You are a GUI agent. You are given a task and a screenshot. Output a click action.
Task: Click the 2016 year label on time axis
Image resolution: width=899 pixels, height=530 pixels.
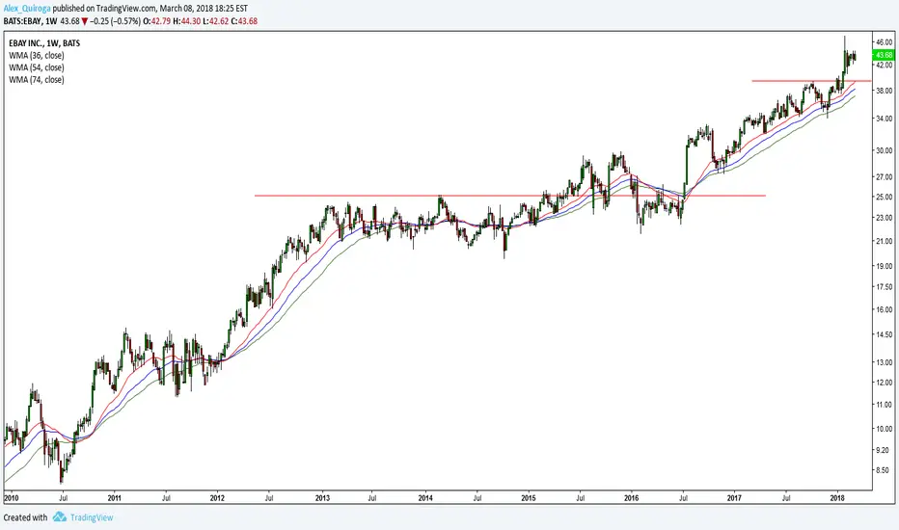click(x=631, y=498)
